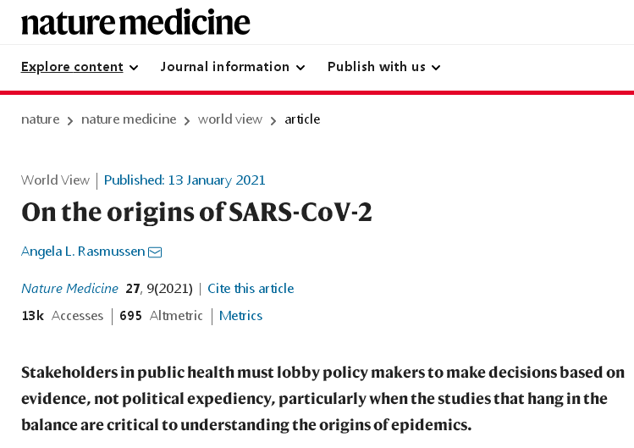This screenshot has height=448, width=634.
Task: Open the Publish with us menu
Action: click(x=383, y=67)
